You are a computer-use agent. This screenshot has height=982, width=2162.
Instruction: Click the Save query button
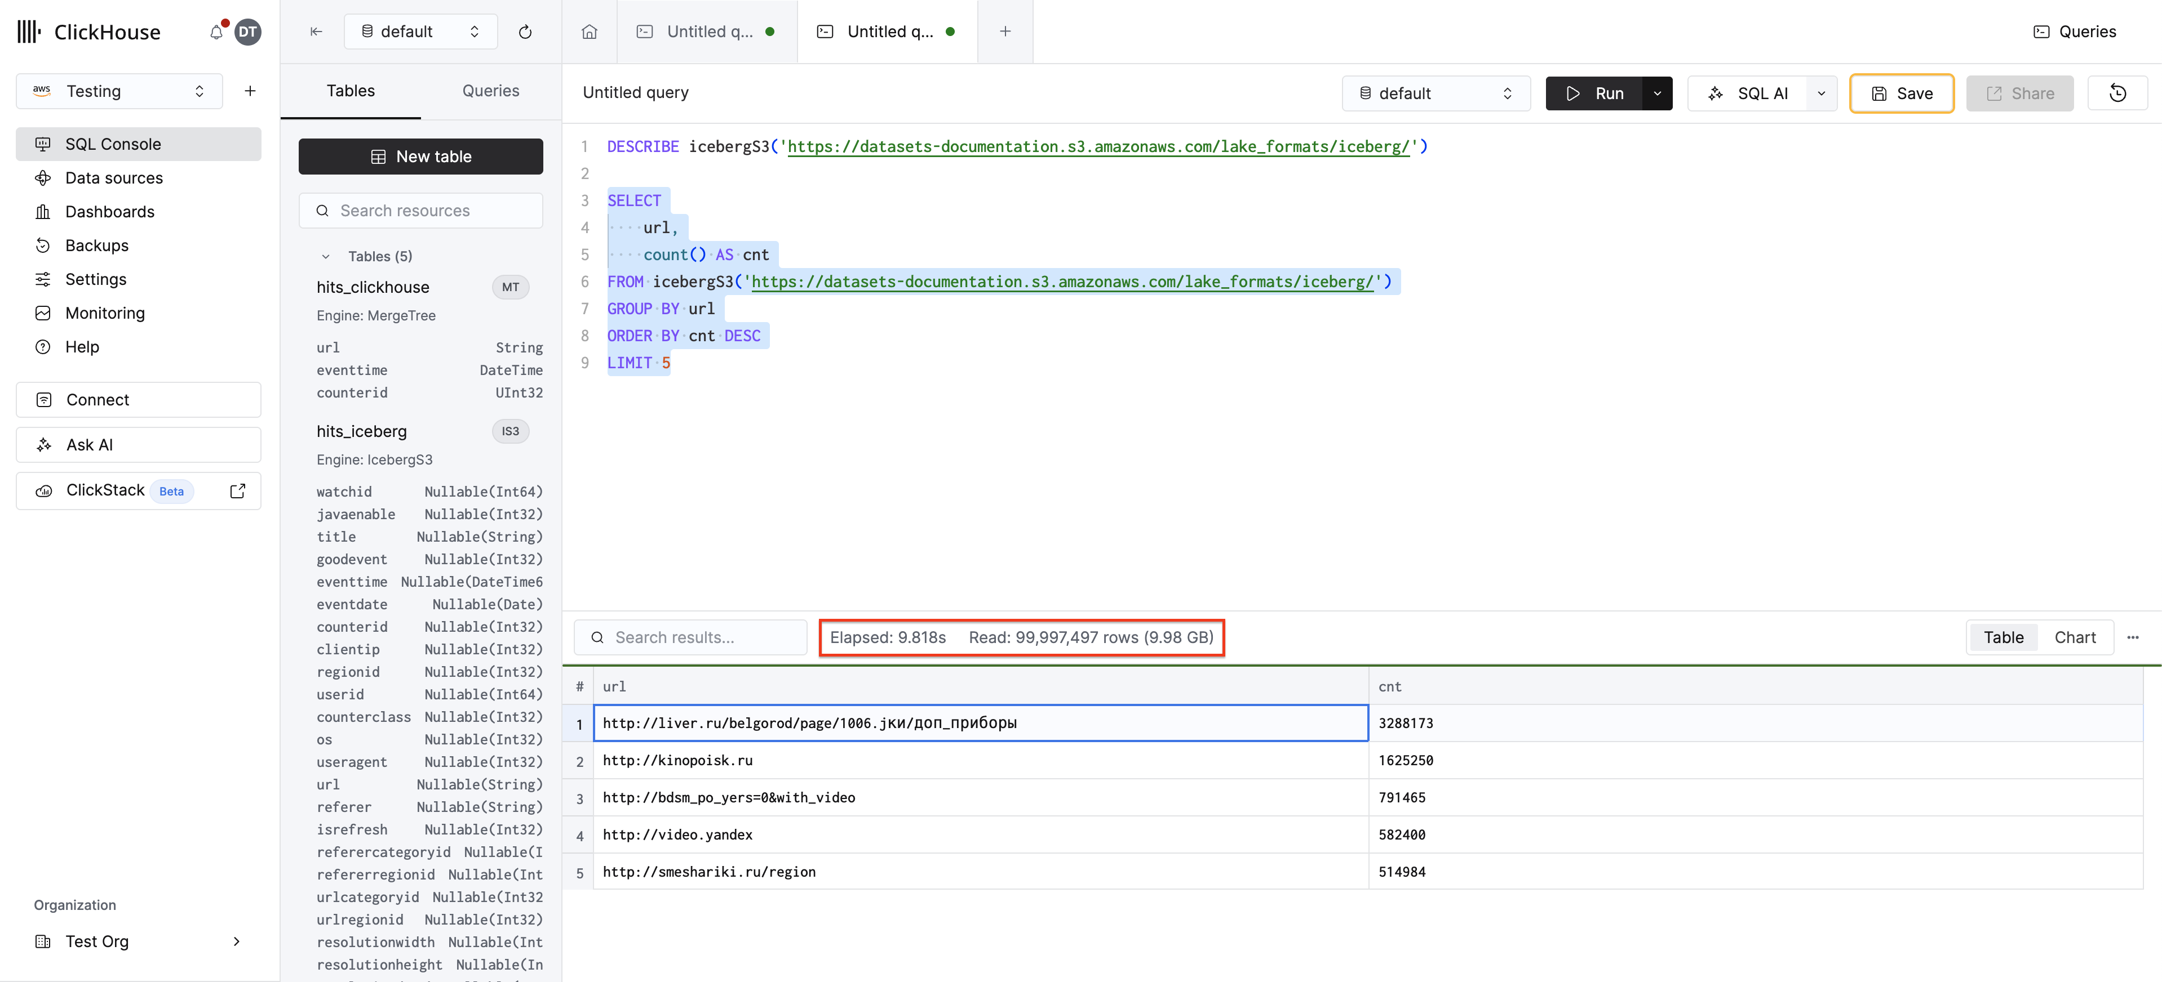1901,93
